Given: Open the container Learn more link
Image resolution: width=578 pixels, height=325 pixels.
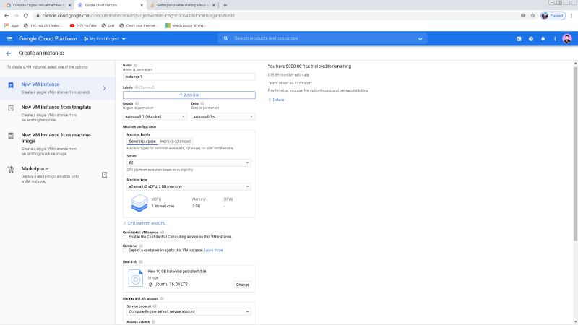Looking at the screenshot, I should point(213,250).
